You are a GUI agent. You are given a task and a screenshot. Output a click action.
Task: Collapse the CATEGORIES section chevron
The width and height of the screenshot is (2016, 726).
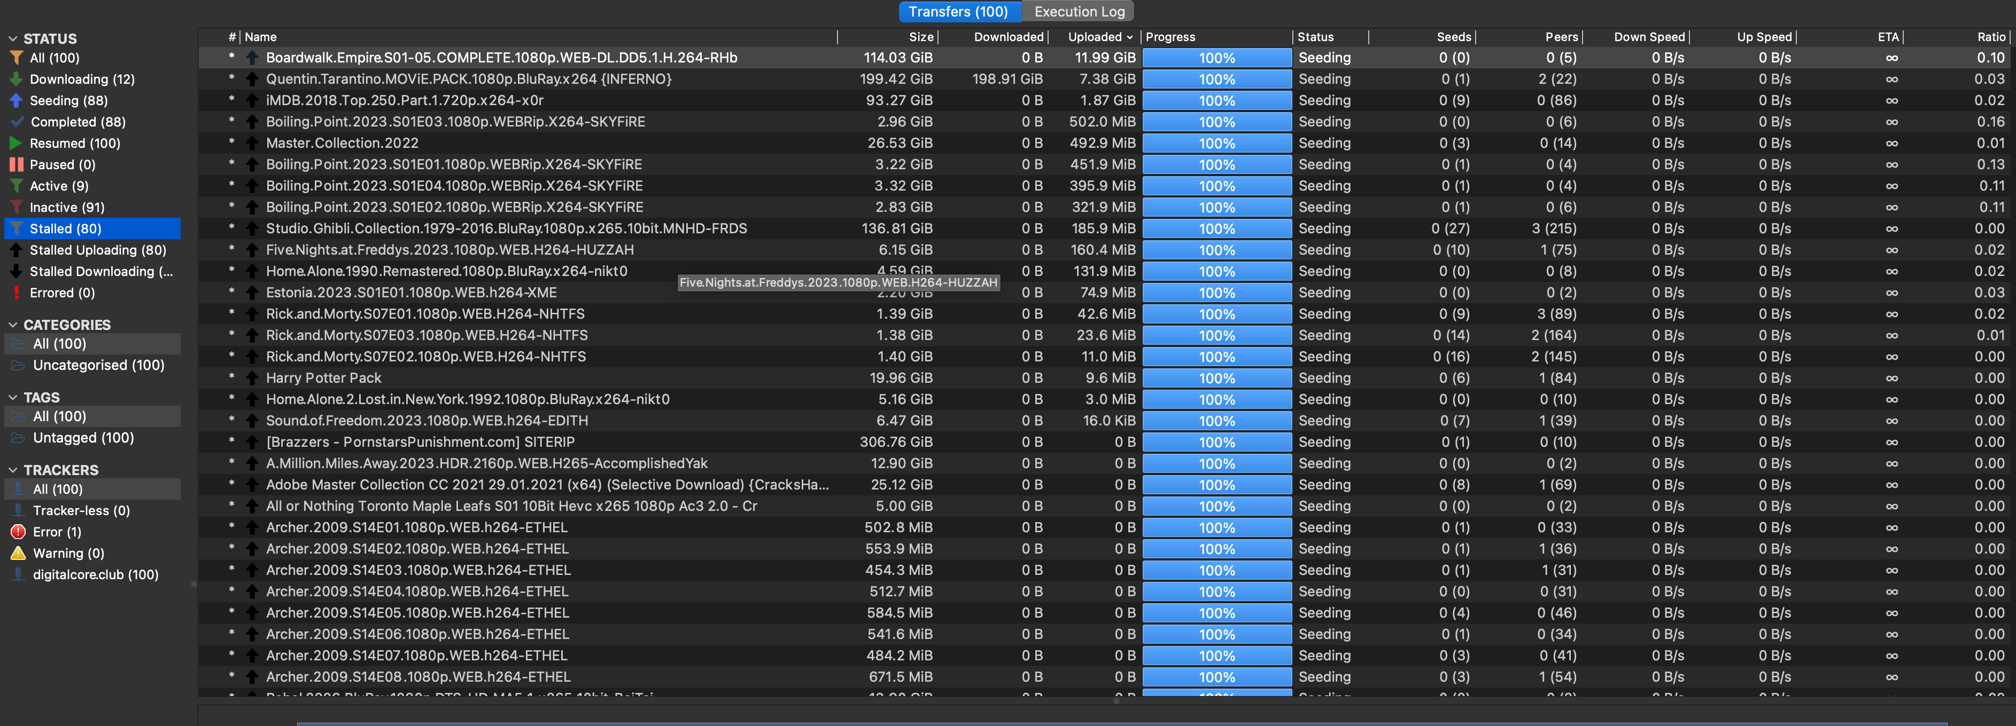tap(12, 325)
